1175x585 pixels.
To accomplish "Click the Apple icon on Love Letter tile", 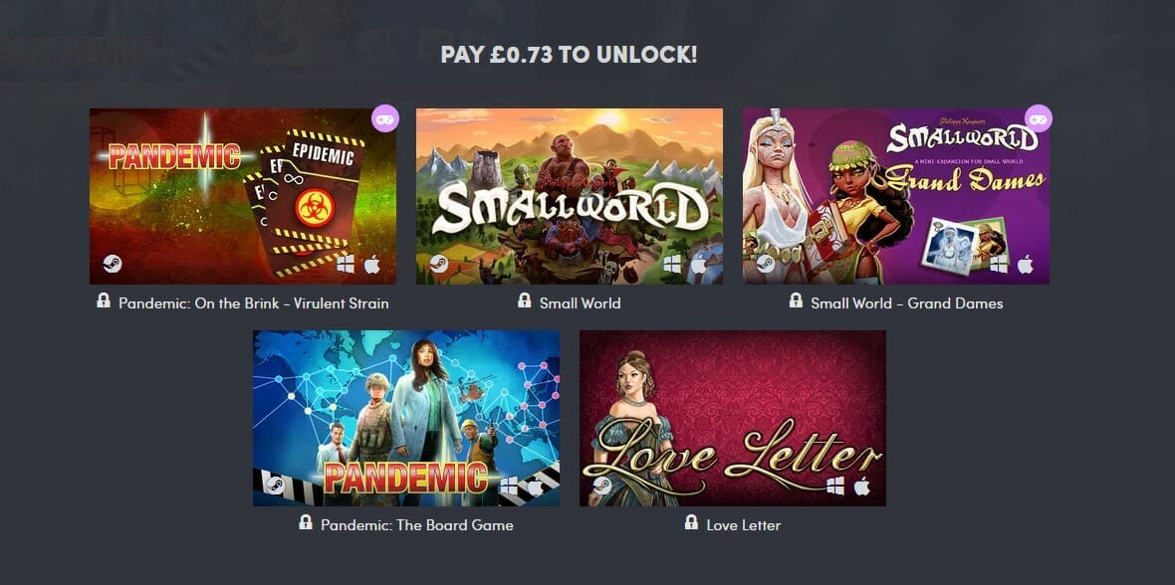I will (861, 486).
